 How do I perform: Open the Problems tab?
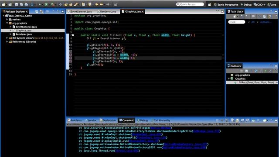(75, 120)
